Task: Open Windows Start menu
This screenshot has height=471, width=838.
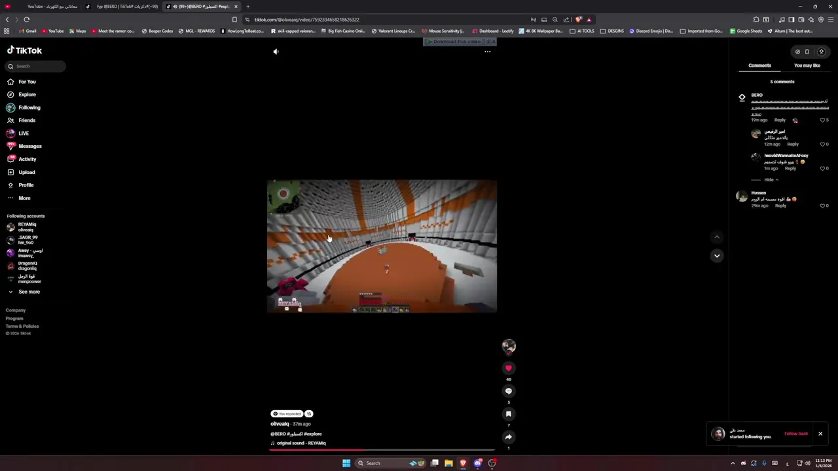Action: tap(346, 463)
